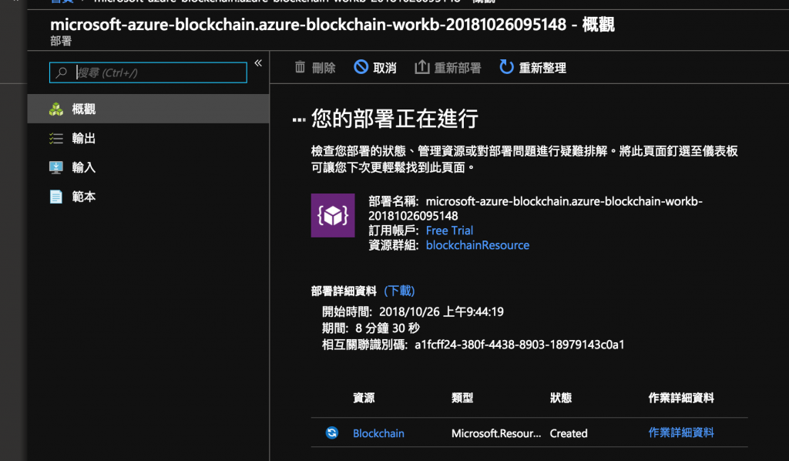Click the 重新整理 refresh arrow icon
789x461 pixels.
(x=506, y=67)
